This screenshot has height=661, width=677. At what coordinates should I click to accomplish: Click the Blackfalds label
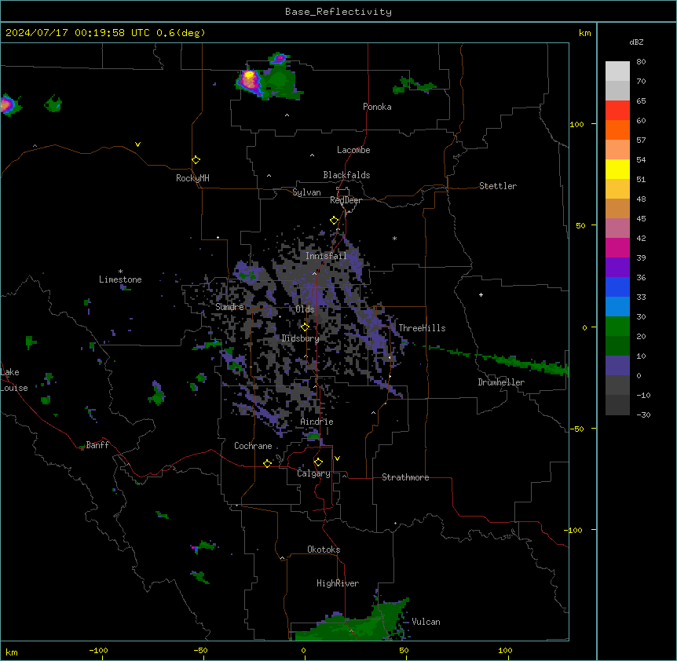pos(346,175)
